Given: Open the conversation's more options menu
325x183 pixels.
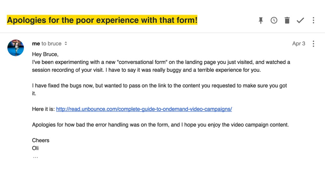Looking at the screenshot, I should point(313,20).
